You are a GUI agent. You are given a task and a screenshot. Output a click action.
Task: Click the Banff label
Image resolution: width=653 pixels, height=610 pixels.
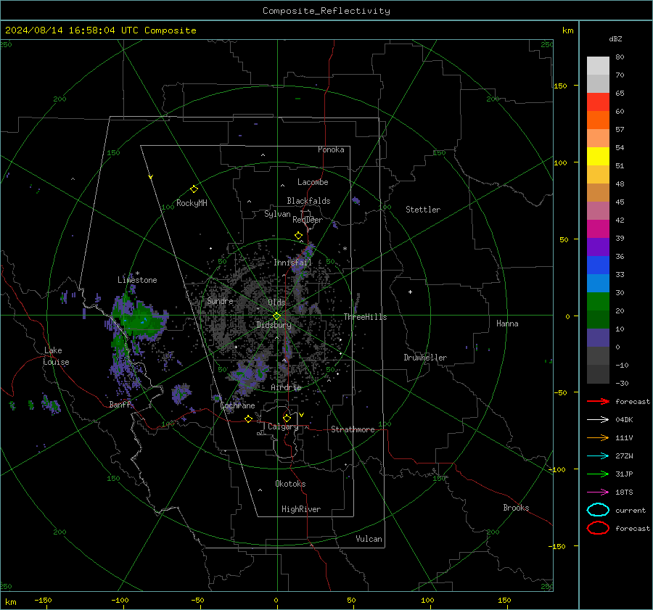(120, 405)
